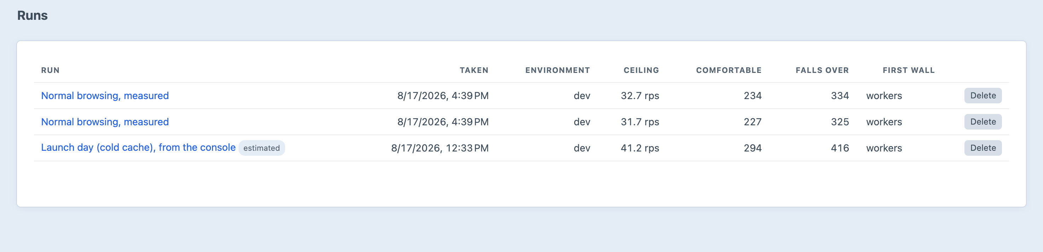1043x252 pixels.
Task: Click the CEILING column header
Action: pyautogui.click(x=641, y=70)
